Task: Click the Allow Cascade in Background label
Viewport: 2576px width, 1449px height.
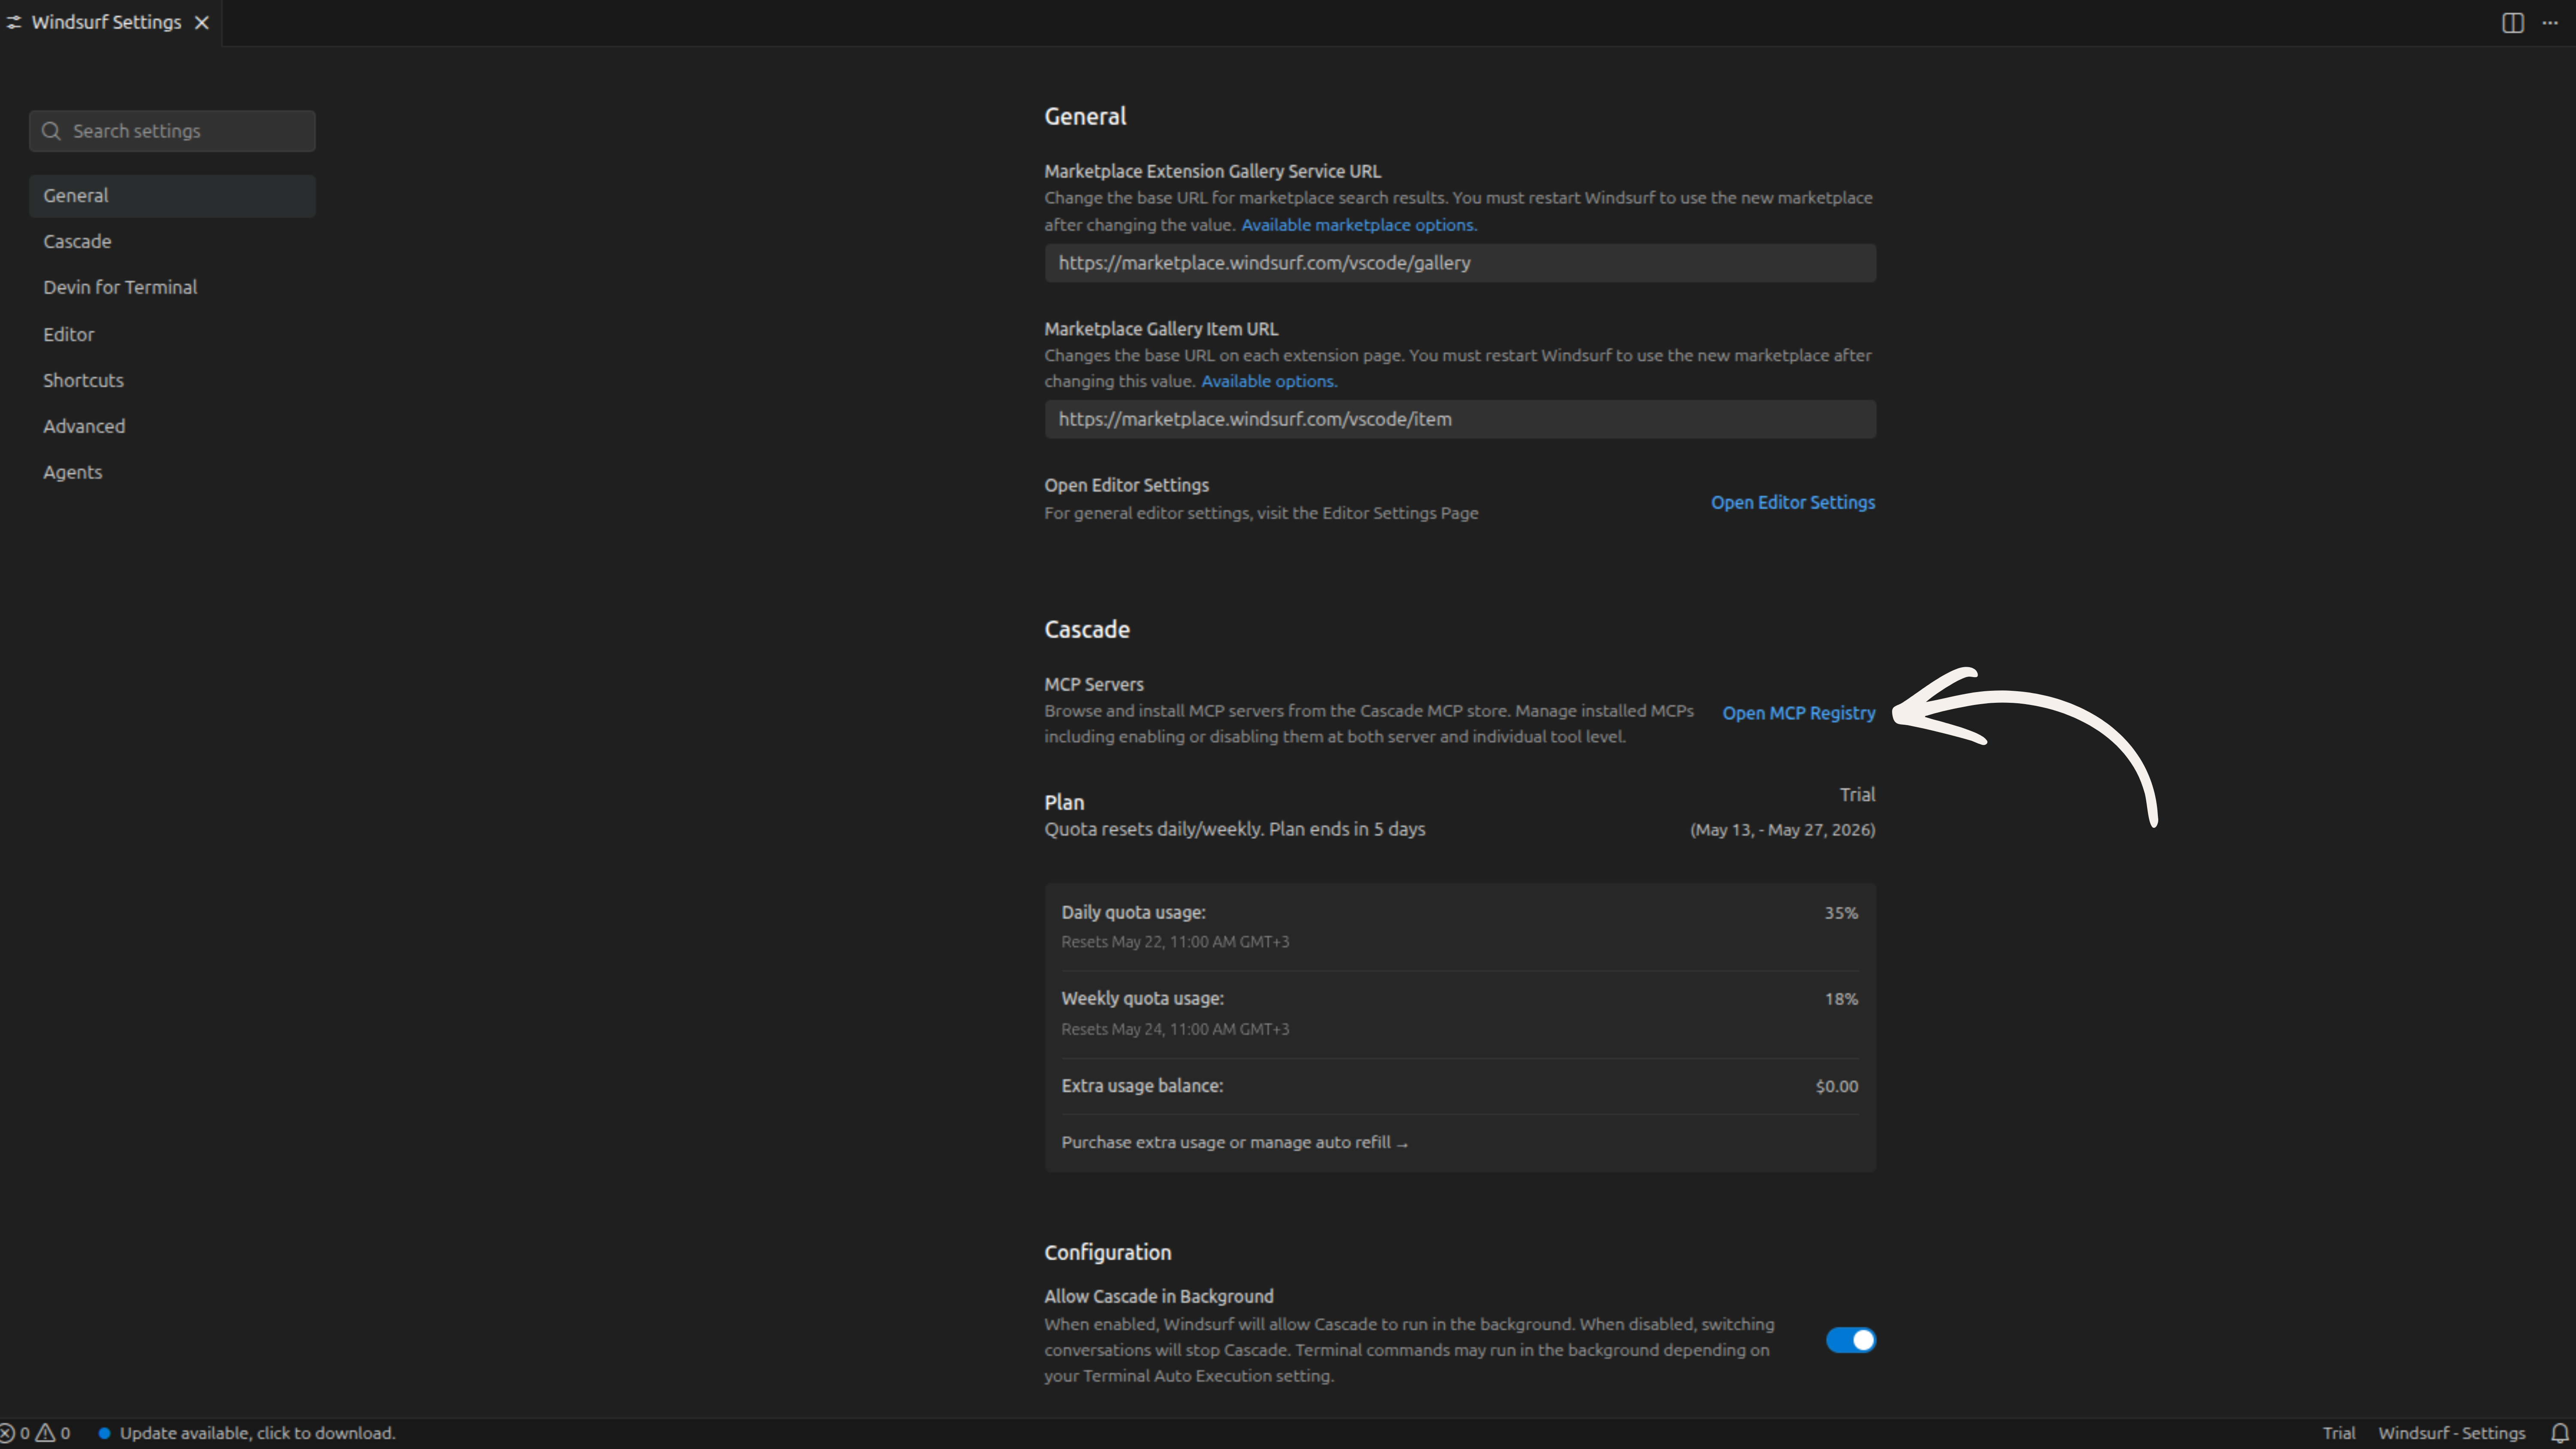Action: 1159,1297
